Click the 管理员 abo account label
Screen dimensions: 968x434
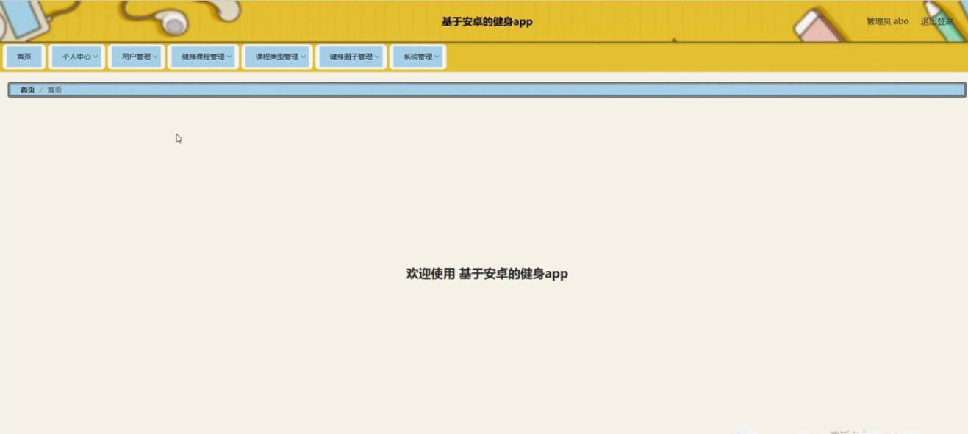pyautogui.click(x=887, y=21)
